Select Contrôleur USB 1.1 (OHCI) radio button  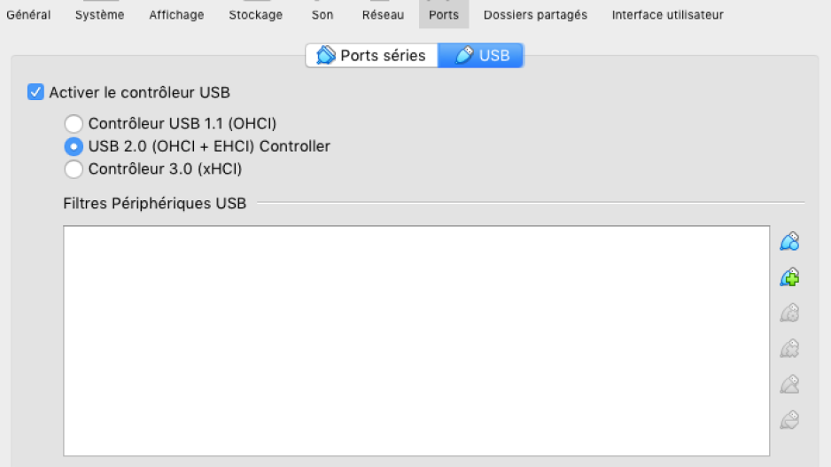click(x=74, y=123)
